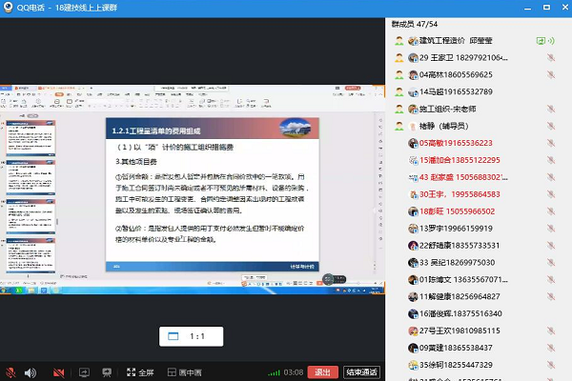Turn on the camera in bottom toolbar
The width and height of the screenshot is (572, 381).
tap(58, 372)
